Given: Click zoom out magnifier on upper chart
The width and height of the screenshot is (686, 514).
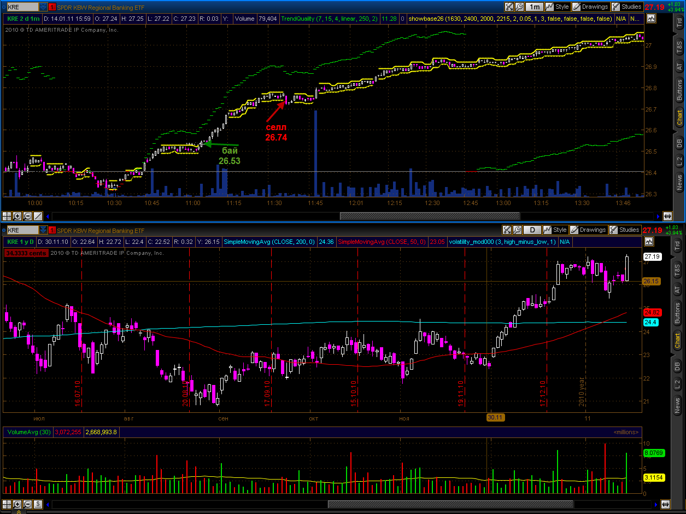Looking at the screenshot, I should click(28, 215).
